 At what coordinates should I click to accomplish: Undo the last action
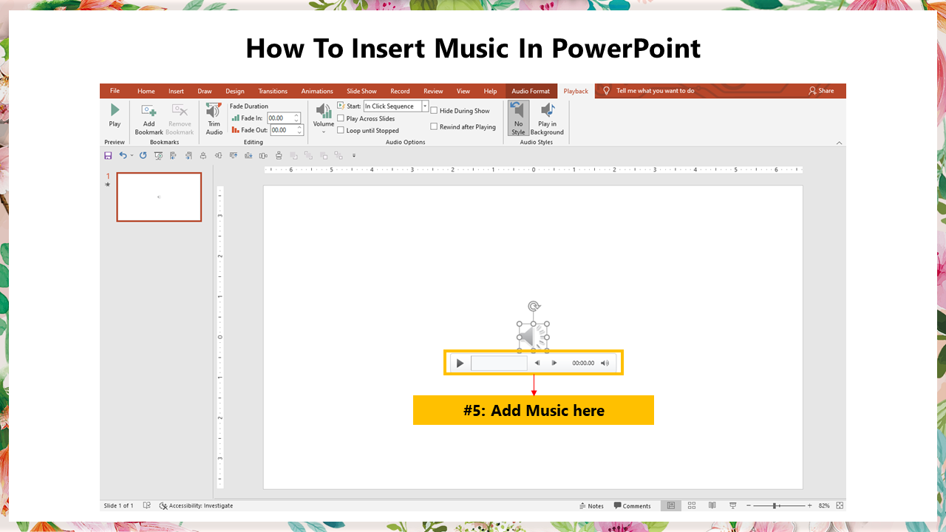coord(123,156)
